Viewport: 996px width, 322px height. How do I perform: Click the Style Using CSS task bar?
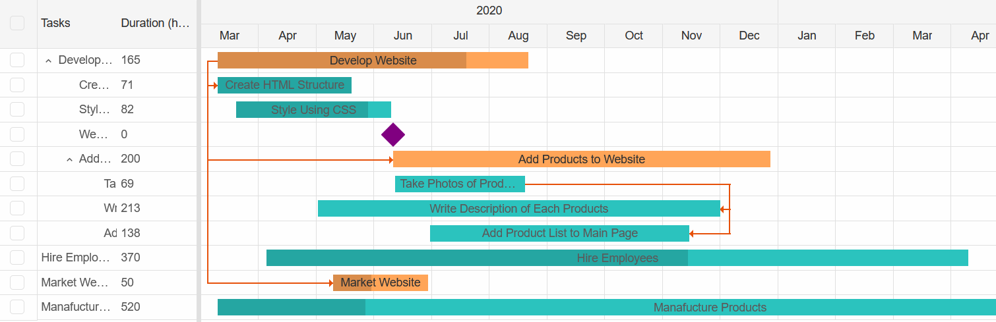(313, 110)
